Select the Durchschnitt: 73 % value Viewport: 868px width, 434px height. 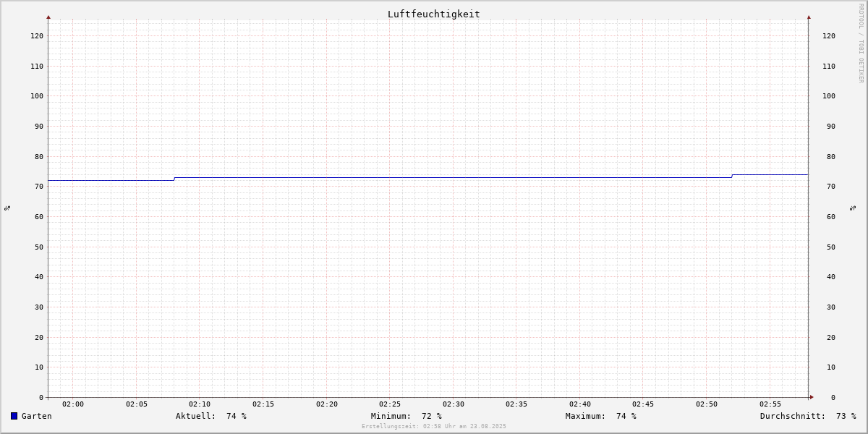pos(808,416)
